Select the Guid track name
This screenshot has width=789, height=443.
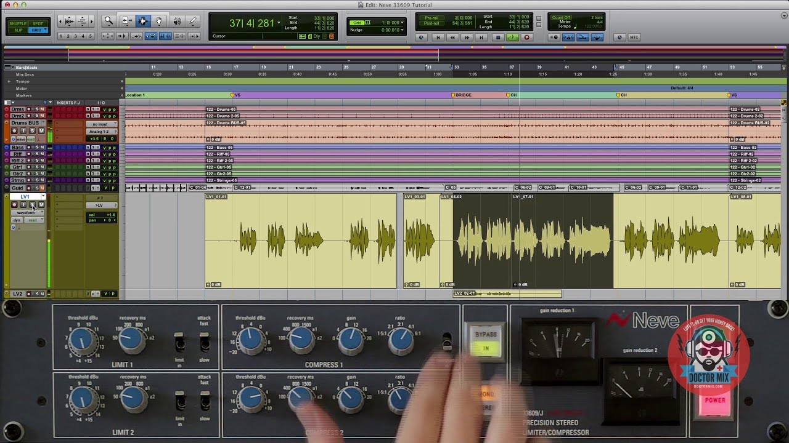pos(18,188)
